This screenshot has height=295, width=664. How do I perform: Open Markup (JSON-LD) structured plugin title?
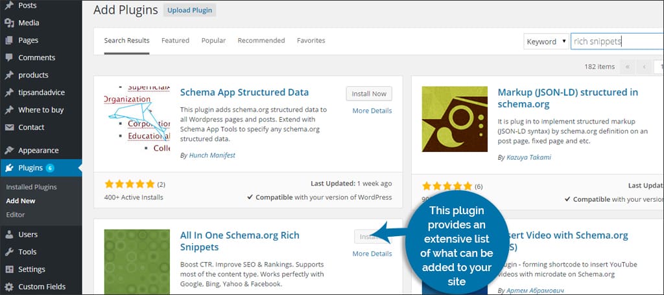click(568, 98)
